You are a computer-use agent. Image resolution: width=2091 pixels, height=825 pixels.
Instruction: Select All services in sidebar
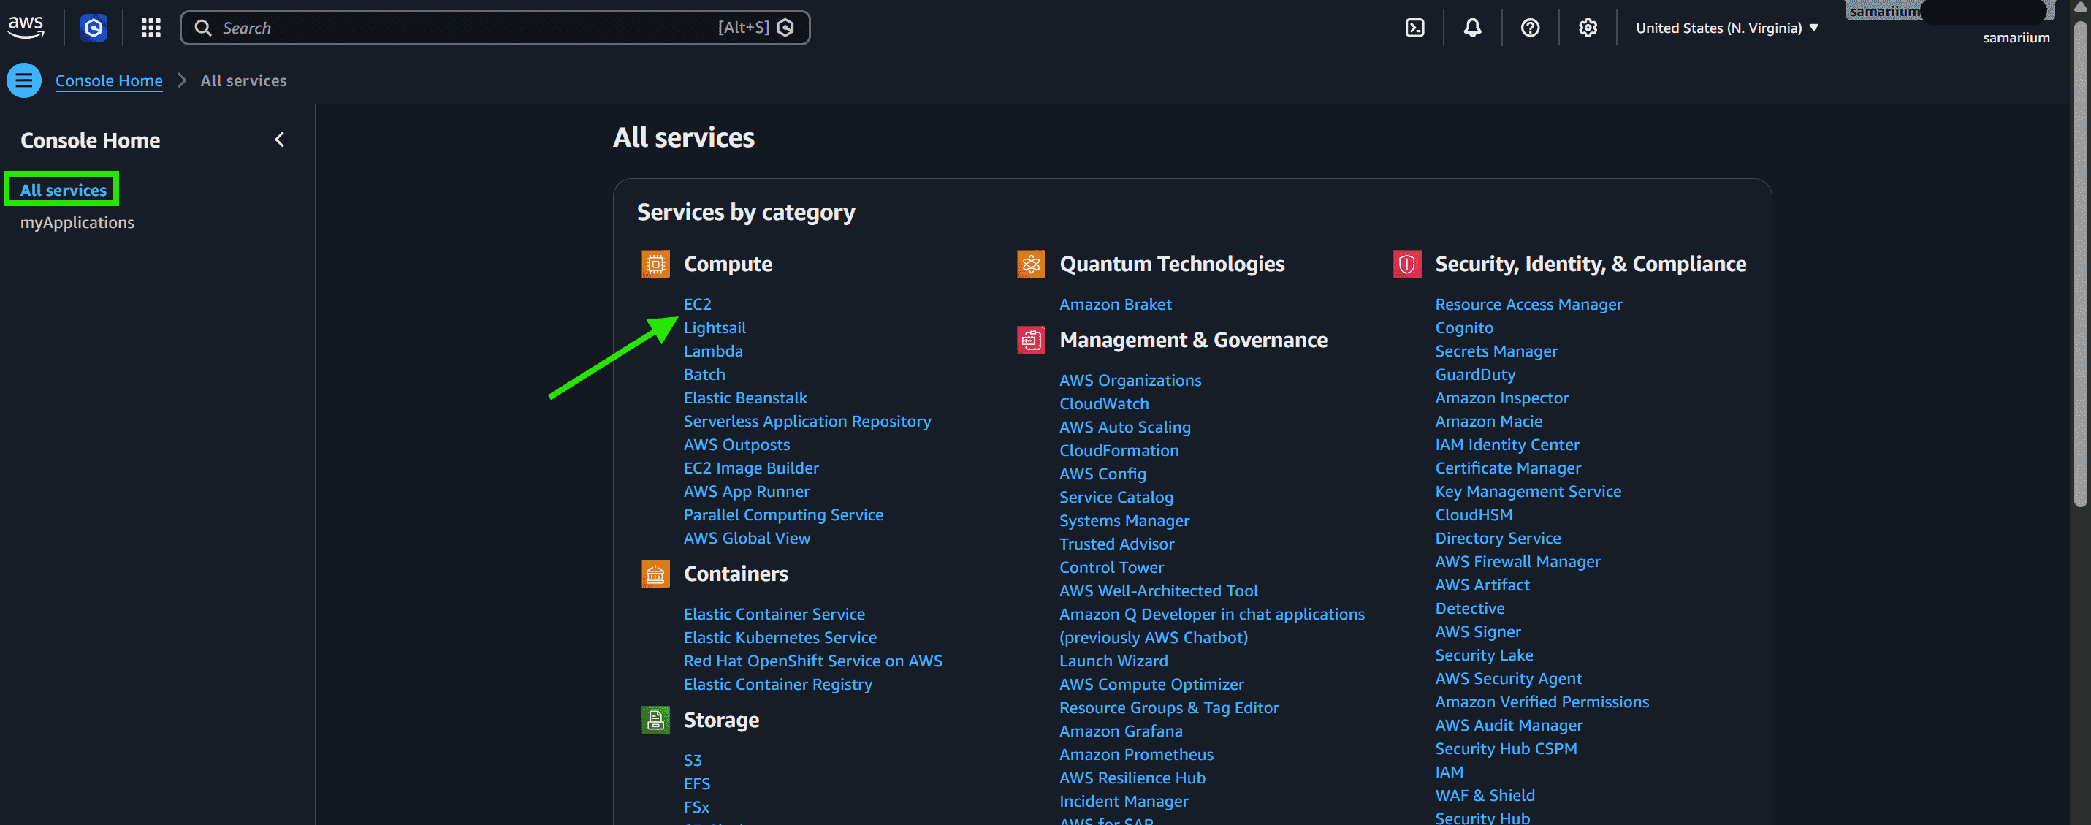pyautogui.click(x=64, y=190)
